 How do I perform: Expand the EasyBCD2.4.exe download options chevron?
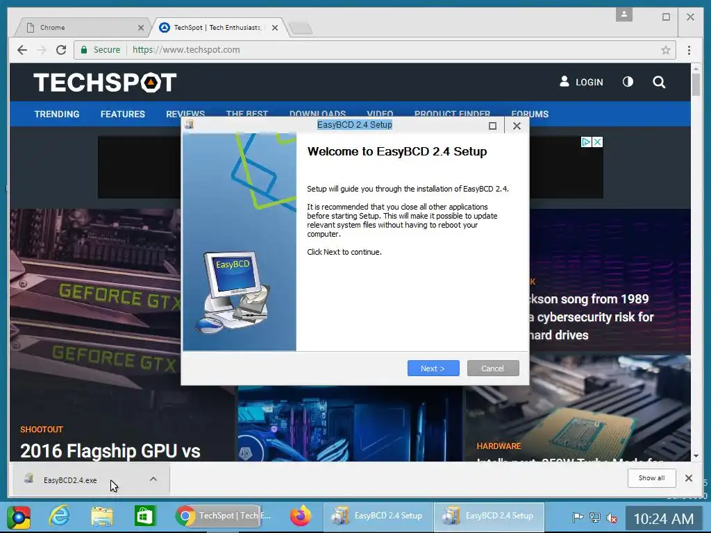point(153,479)
